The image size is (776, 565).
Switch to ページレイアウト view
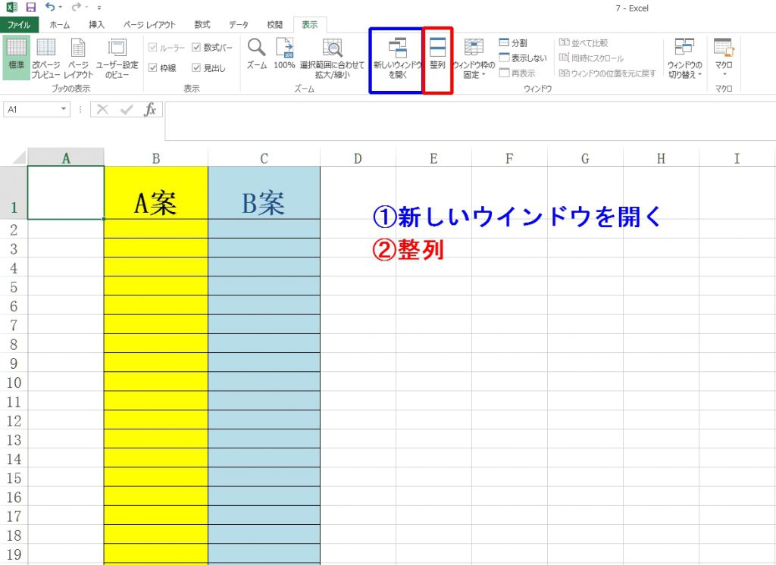(78, 58)
